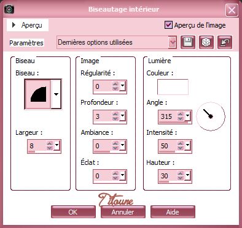Open help with Aide button
The height and width of the screenshot is (228, 242).
173,212
